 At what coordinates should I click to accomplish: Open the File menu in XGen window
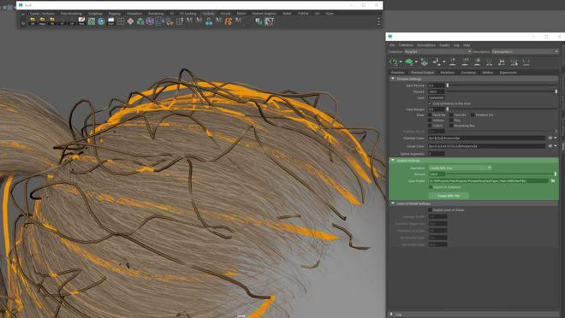[x=392, y=45]
